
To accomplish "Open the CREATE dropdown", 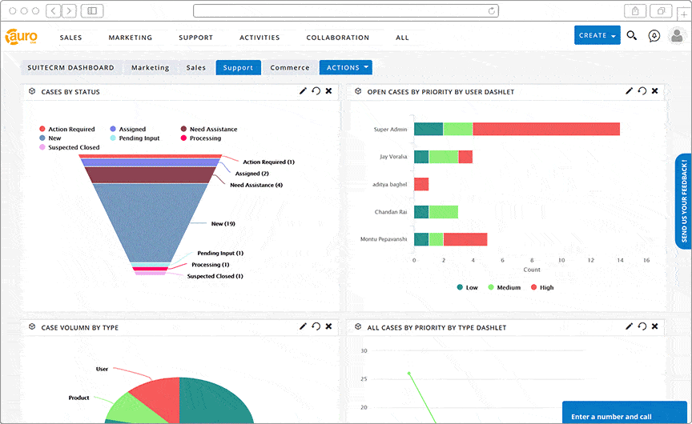I will click(597, 35).
